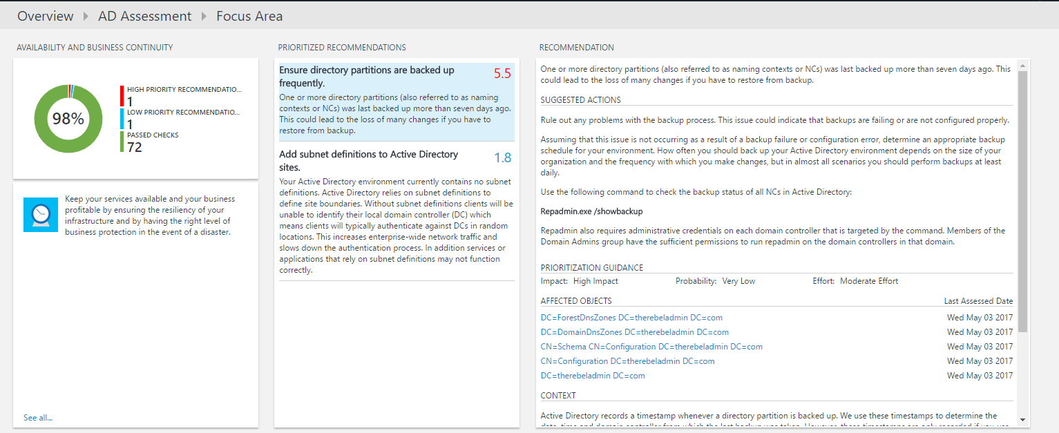Click the 1.8 priority score

click(x=502, y=157)
